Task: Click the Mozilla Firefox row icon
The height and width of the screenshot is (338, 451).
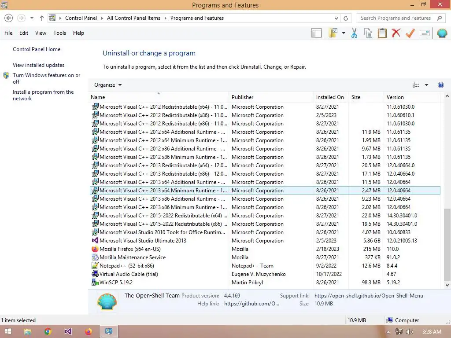Action: pyautogui.click(x=95, y=249)
